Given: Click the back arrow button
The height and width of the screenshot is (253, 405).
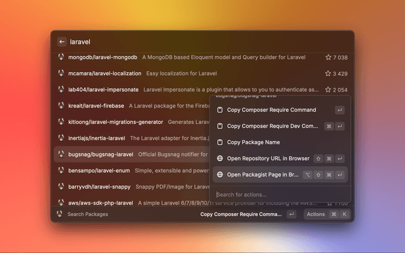Looking at the screenshot, I should tap(62, 42).
